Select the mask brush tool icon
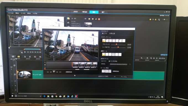 coord(104,41)
